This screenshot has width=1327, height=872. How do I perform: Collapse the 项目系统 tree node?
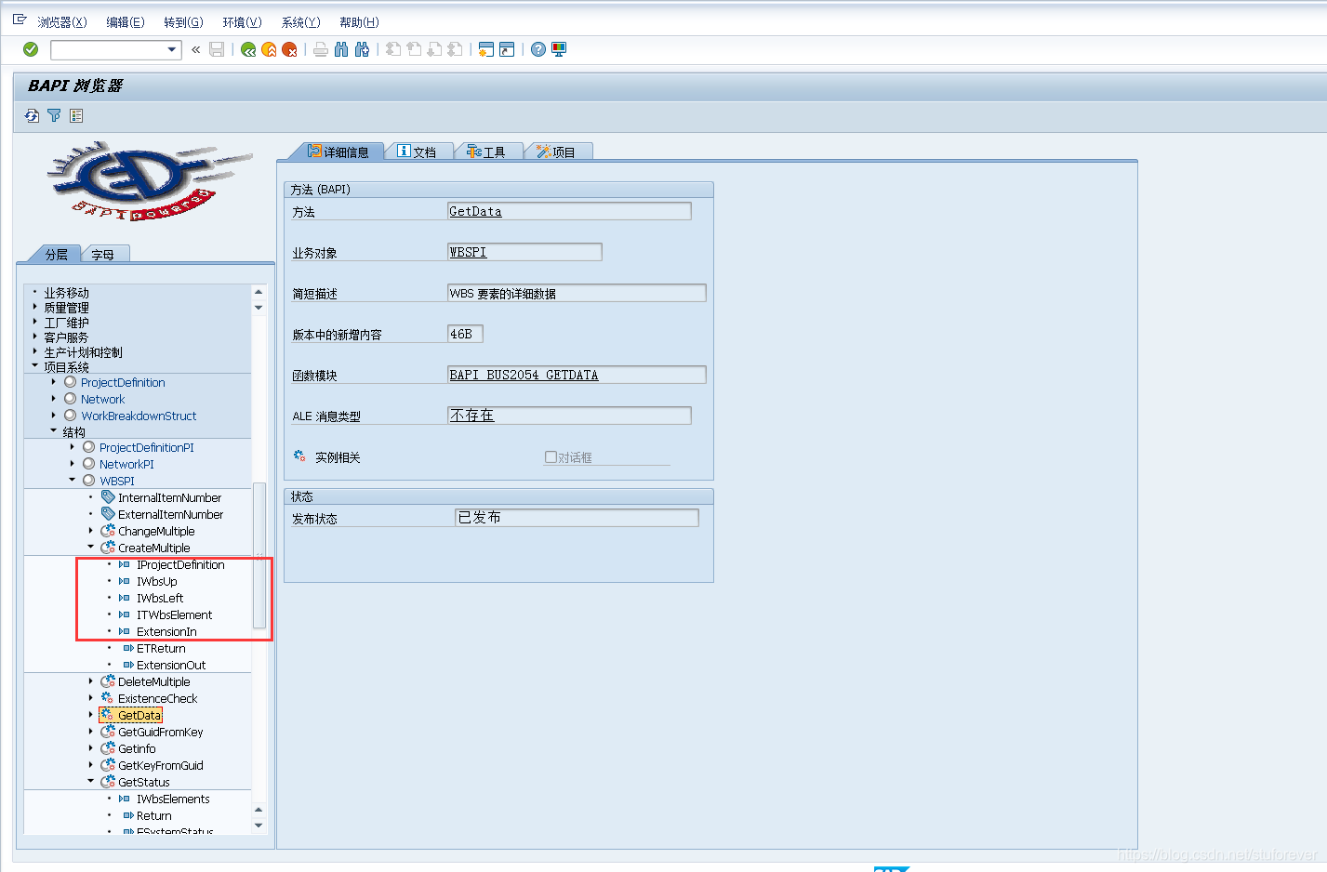[x=35, y=366]
